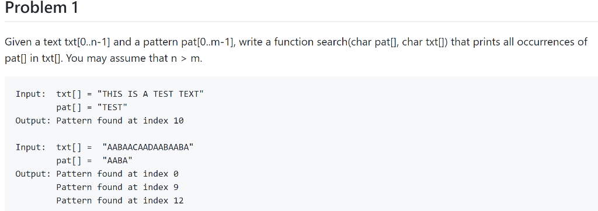Click the "THIS IS A TEST TEXT" string
Screen dimensions: 598x211
click(x=151, y=94)
